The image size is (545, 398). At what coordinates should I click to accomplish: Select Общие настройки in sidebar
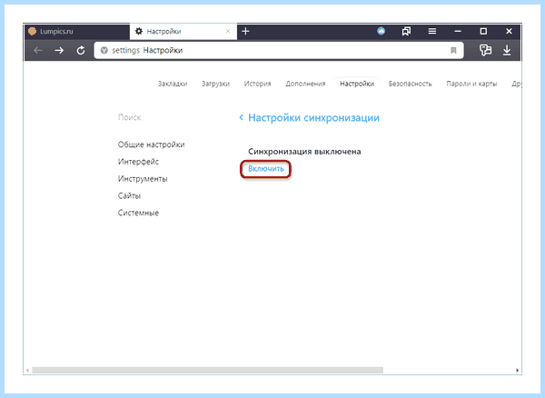click(x=151, y=144)
